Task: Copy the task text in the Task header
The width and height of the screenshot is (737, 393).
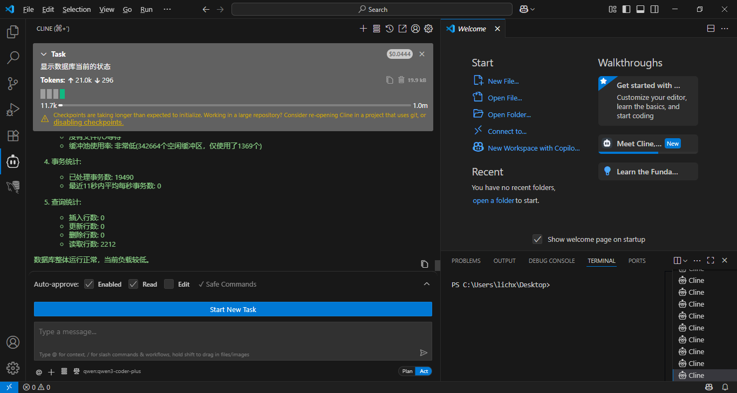Action: point(390,80)
